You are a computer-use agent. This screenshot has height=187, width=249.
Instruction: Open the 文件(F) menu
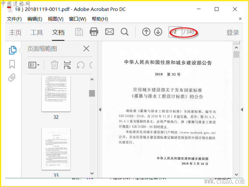14,19
